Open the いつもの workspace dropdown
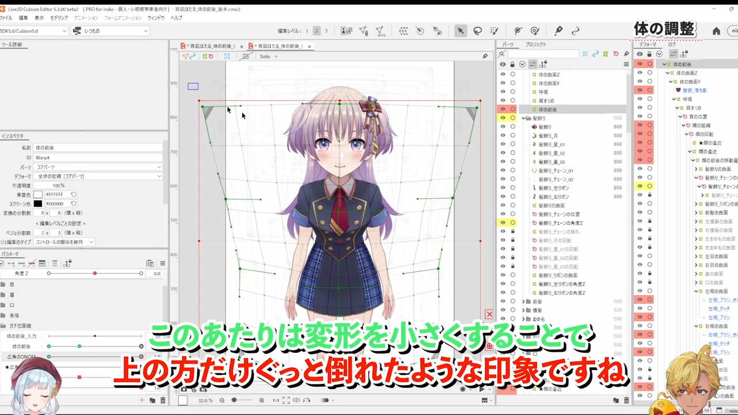This screenshot has width=738, height=415. [x=110, y=31]
